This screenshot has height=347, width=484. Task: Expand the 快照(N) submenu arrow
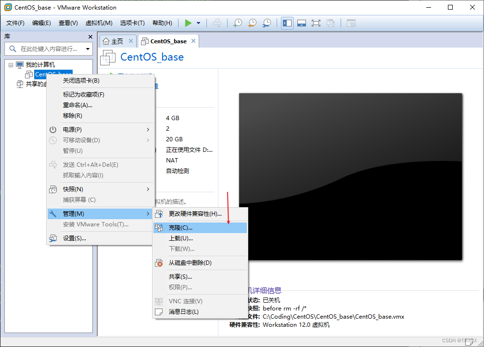coord(148,189)
